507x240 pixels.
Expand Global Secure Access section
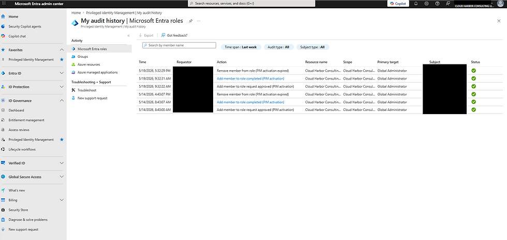62,177
